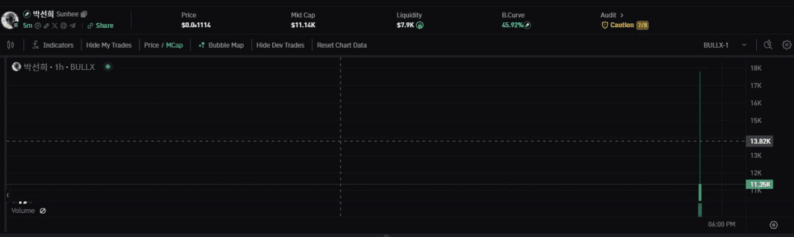The width and height of the screenshot is (794, 237).
Task: Open chart axis settings at bottom right
Action: point(774,225)
